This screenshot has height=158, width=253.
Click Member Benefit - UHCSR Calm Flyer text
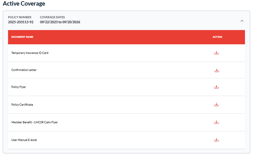pyautogui.click(x=35, y=122)
